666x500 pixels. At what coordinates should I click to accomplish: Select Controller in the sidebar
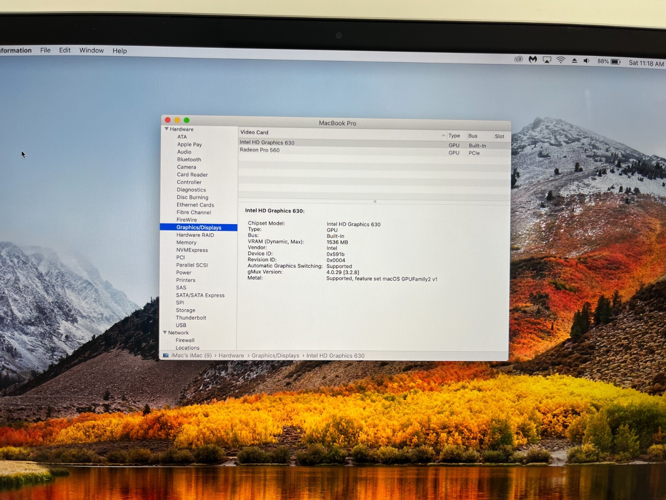pos(189,182)
